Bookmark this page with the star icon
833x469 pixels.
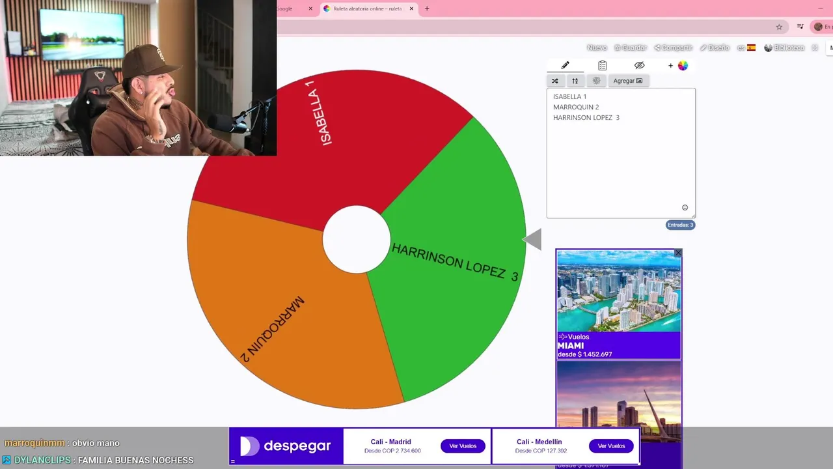779,27
